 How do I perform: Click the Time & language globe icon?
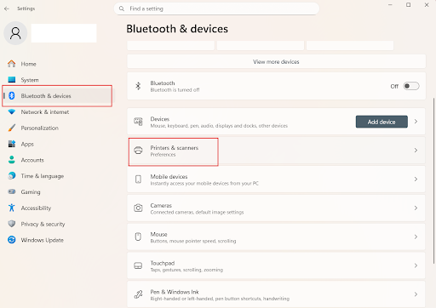[12, 176]
